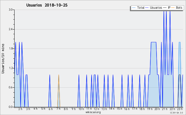Screen dimensions: 186x115
Task: Click the '19 h' x-axis label
Action: pyautogui.click(x=150, y=109)
